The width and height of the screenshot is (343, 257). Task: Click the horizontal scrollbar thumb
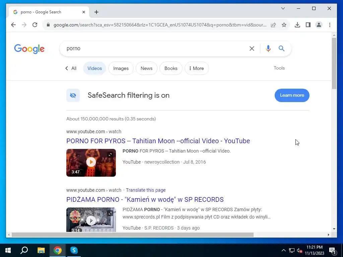pyautogui.click(x=133, y=235)
